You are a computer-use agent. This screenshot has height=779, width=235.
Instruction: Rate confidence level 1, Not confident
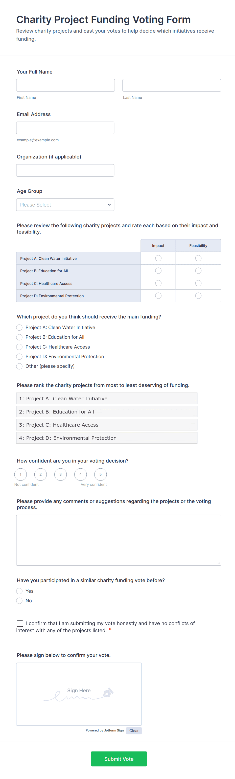[20, 474]
